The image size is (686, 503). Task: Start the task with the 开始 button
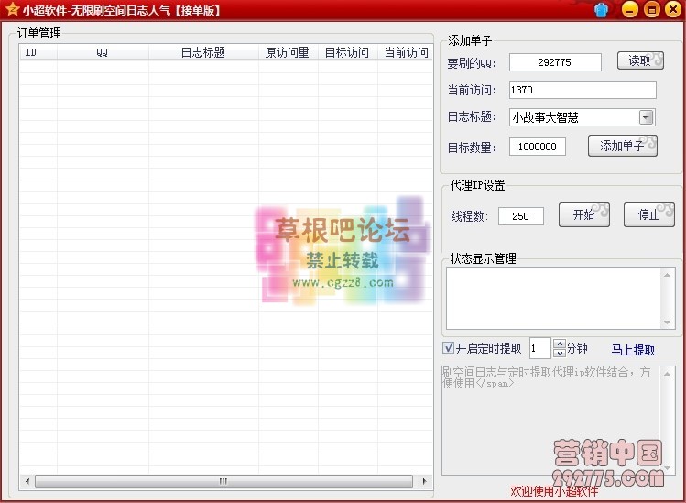(584, 214)
